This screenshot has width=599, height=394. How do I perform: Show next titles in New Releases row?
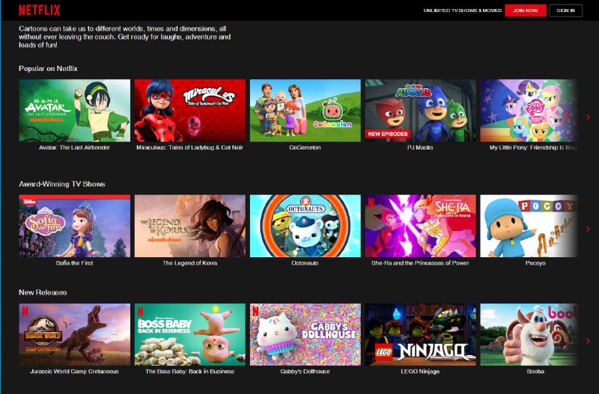[x=589, y=341]
